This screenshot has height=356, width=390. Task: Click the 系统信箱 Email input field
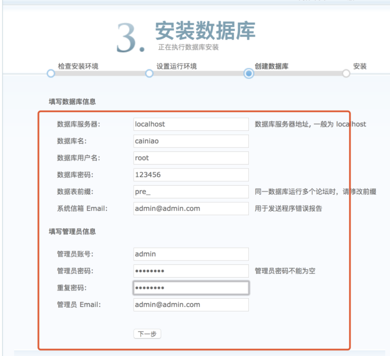point(191,208)
